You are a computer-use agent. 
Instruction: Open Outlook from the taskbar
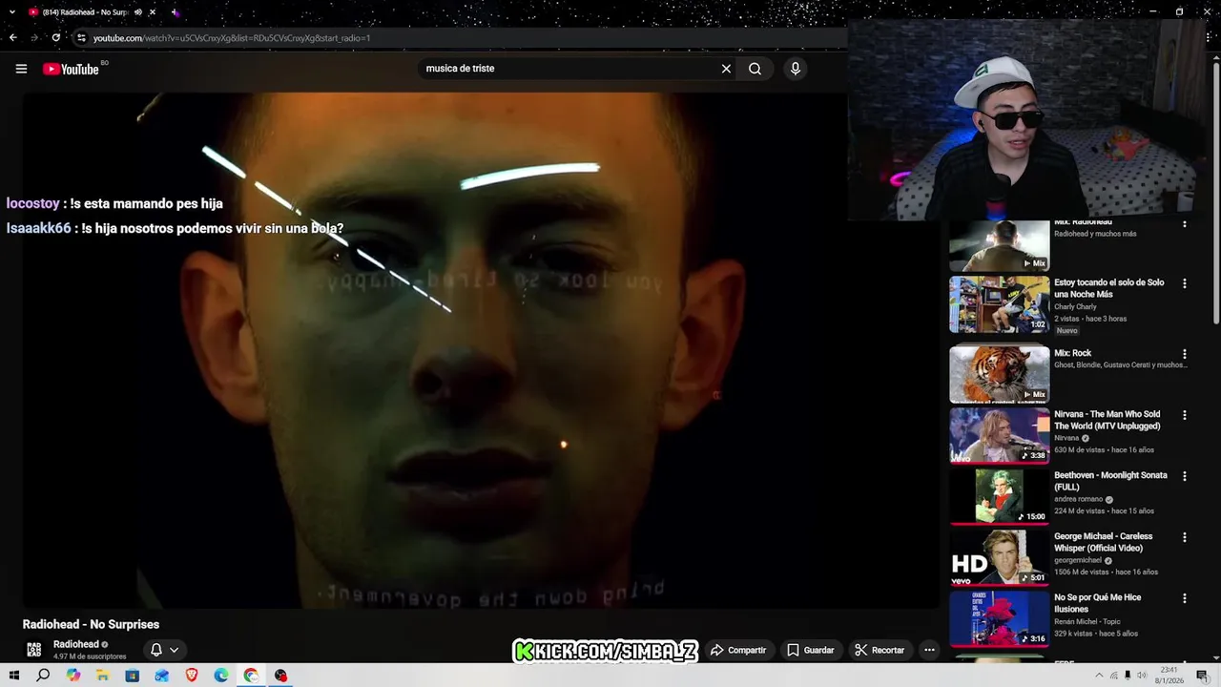(162, 676)
